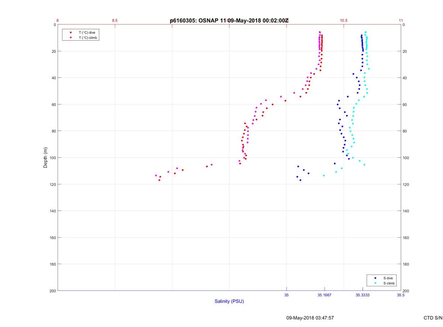Click the "Depth (m)" axis label
The width and height of the screenshot is (443, 327).
pyautogui.click(x=46, y=158)
